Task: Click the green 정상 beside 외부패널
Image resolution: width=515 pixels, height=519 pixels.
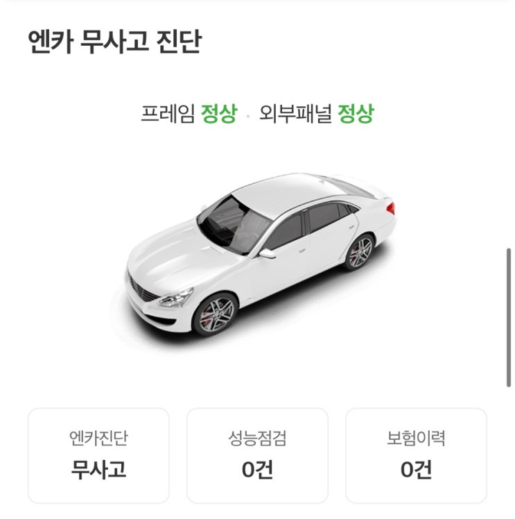Action: coord(356,114)
